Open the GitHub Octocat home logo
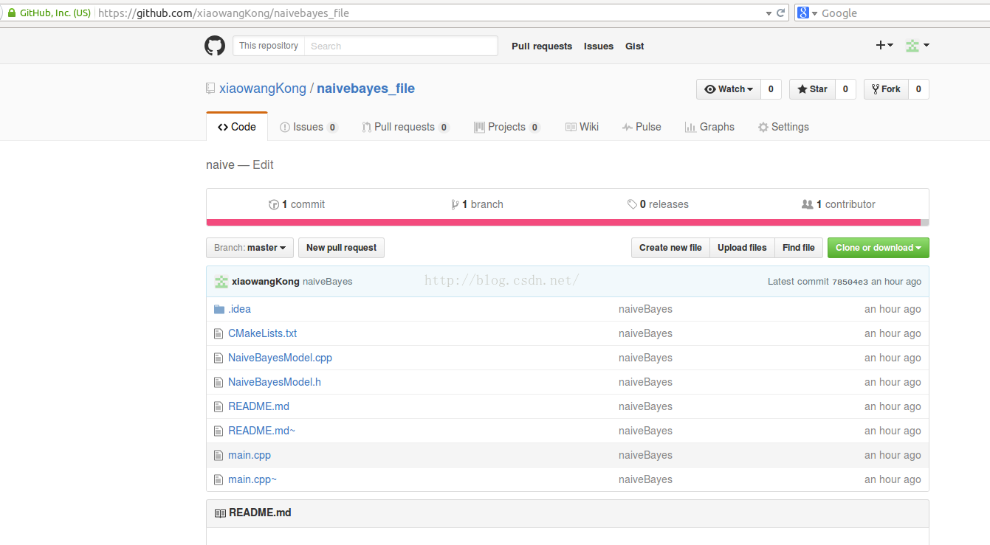 click(214, 46)
